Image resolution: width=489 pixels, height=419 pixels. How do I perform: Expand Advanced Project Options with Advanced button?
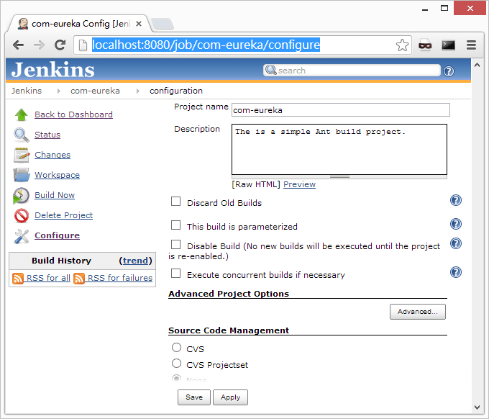pos(417,312)
